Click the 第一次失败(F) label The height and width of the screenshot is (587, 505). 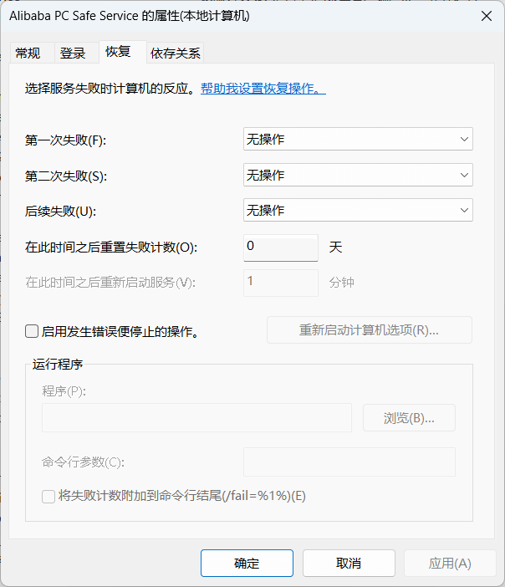click(x=65, y=140)
